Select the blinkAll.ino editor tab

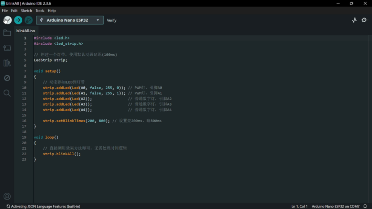coord(25,31)
